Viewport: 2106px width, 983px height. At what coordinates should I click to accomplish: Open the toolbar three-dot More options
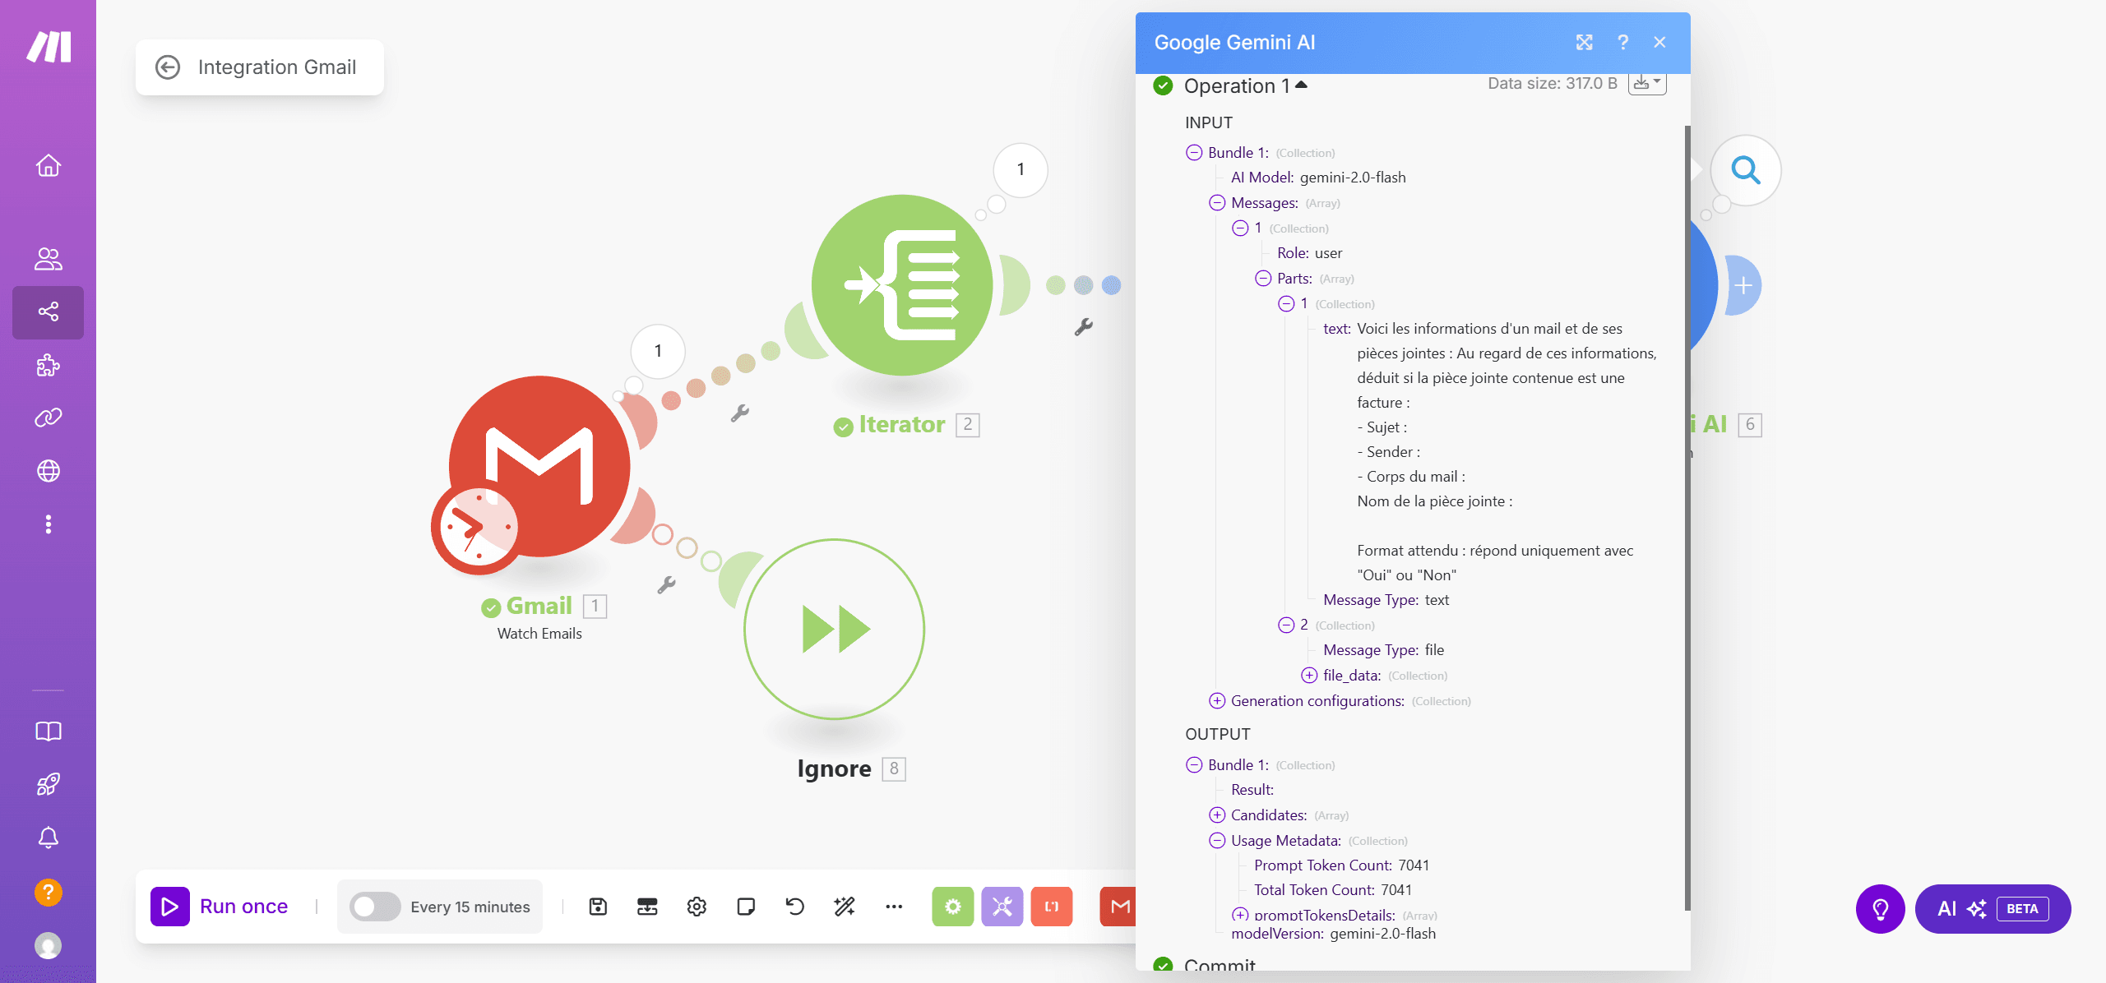click(x=894, y=907)
